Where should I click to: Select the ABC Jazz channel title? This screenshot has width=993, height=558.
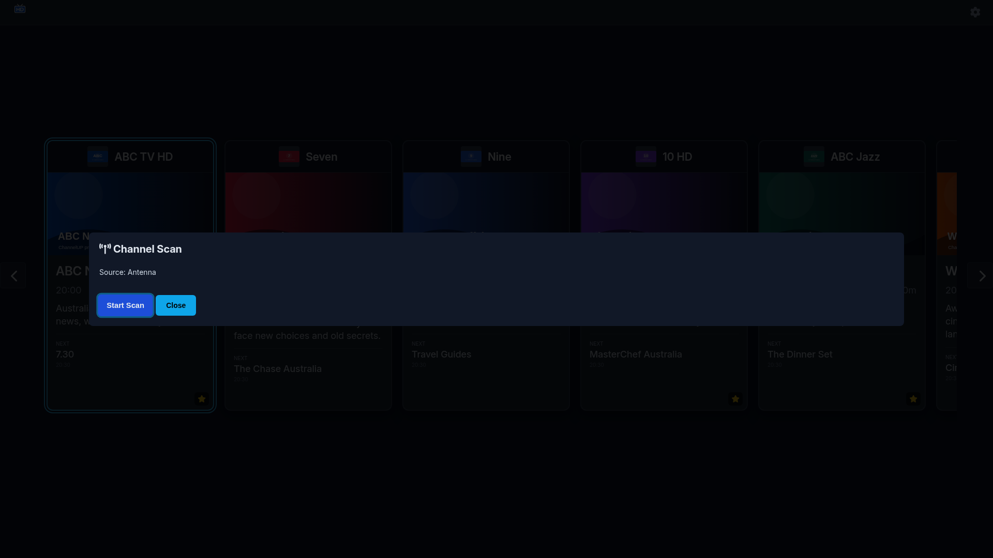click(x=855, y=157)
